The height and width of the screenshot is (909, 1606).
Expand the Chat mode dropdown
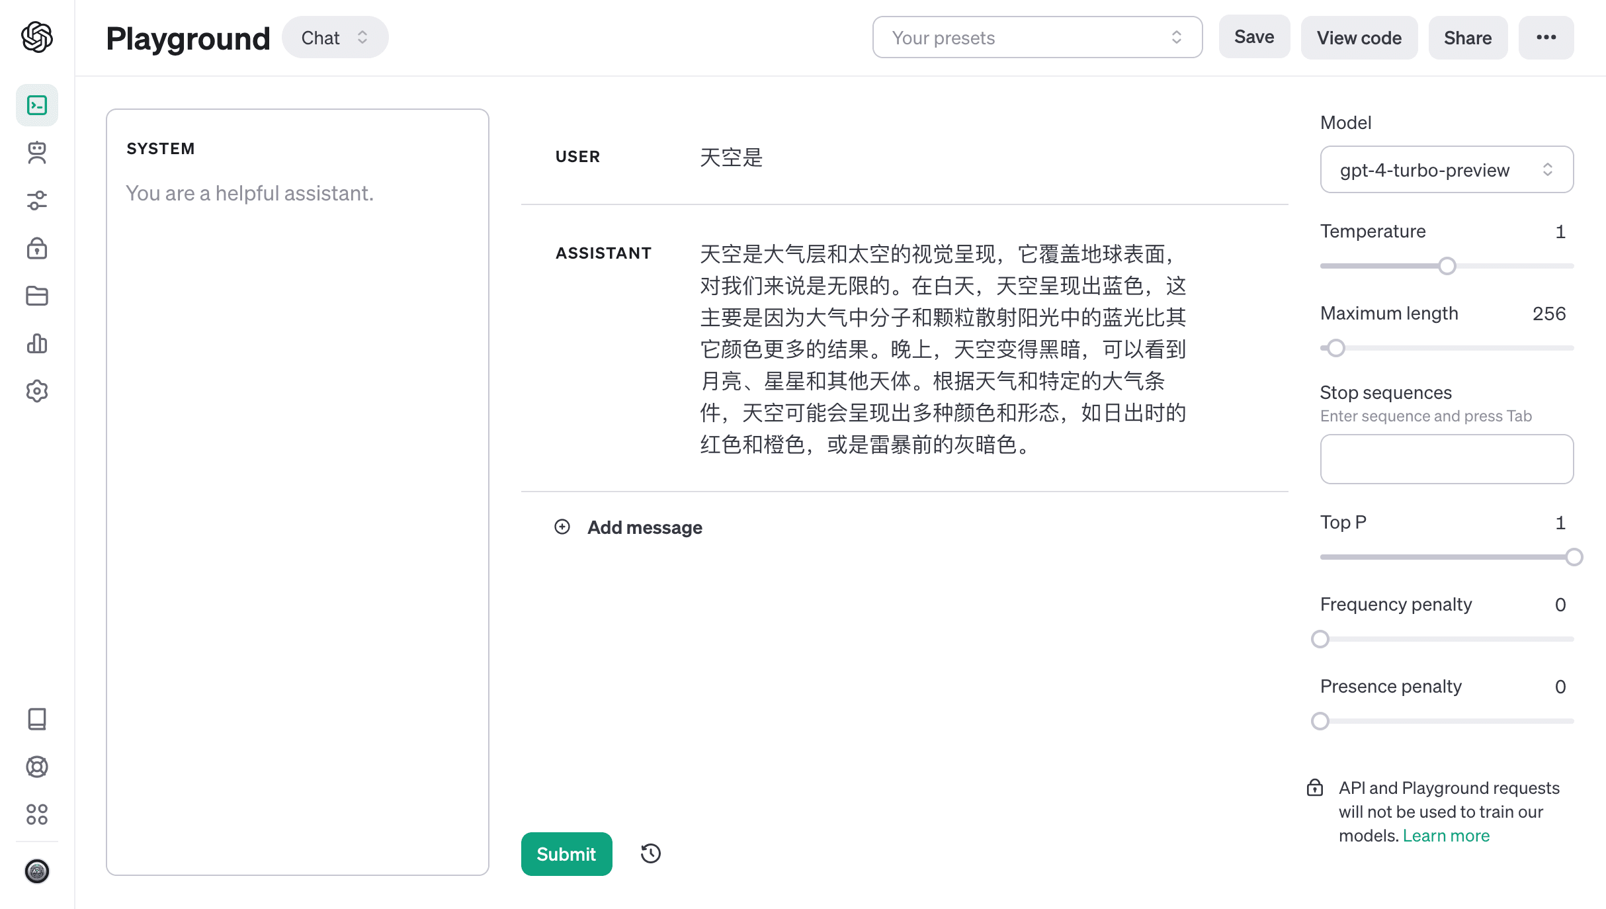[335, 38]
